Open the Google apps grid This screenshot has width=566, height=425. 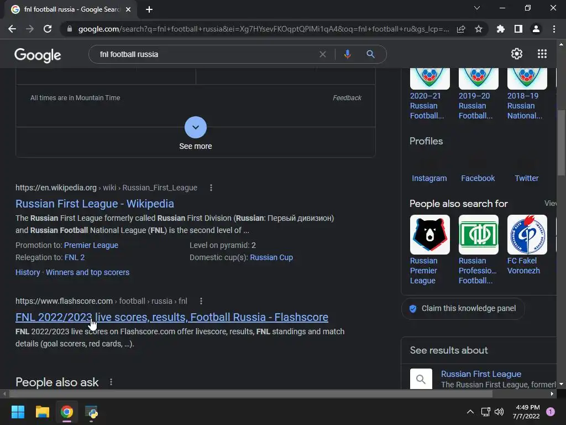pos(542,54)
